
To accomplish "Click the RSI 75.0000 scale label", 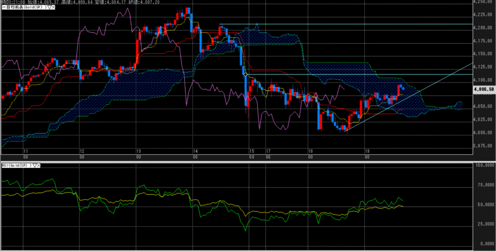I will (x=484, y=185).
